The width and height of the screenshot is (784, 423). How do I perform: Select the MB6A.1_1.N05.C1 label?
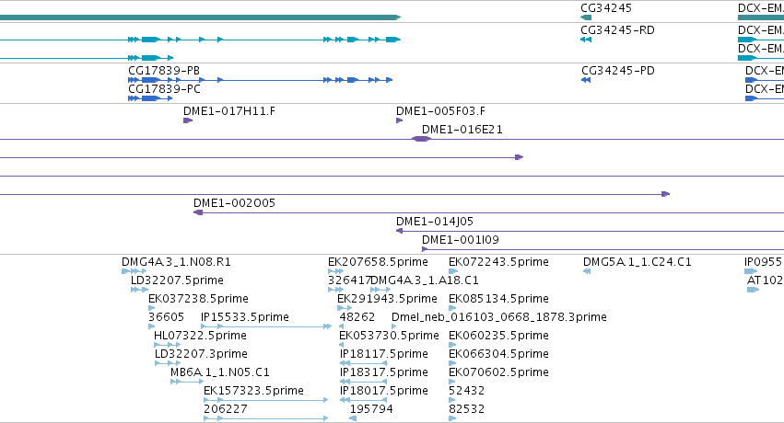pos(220,372)
